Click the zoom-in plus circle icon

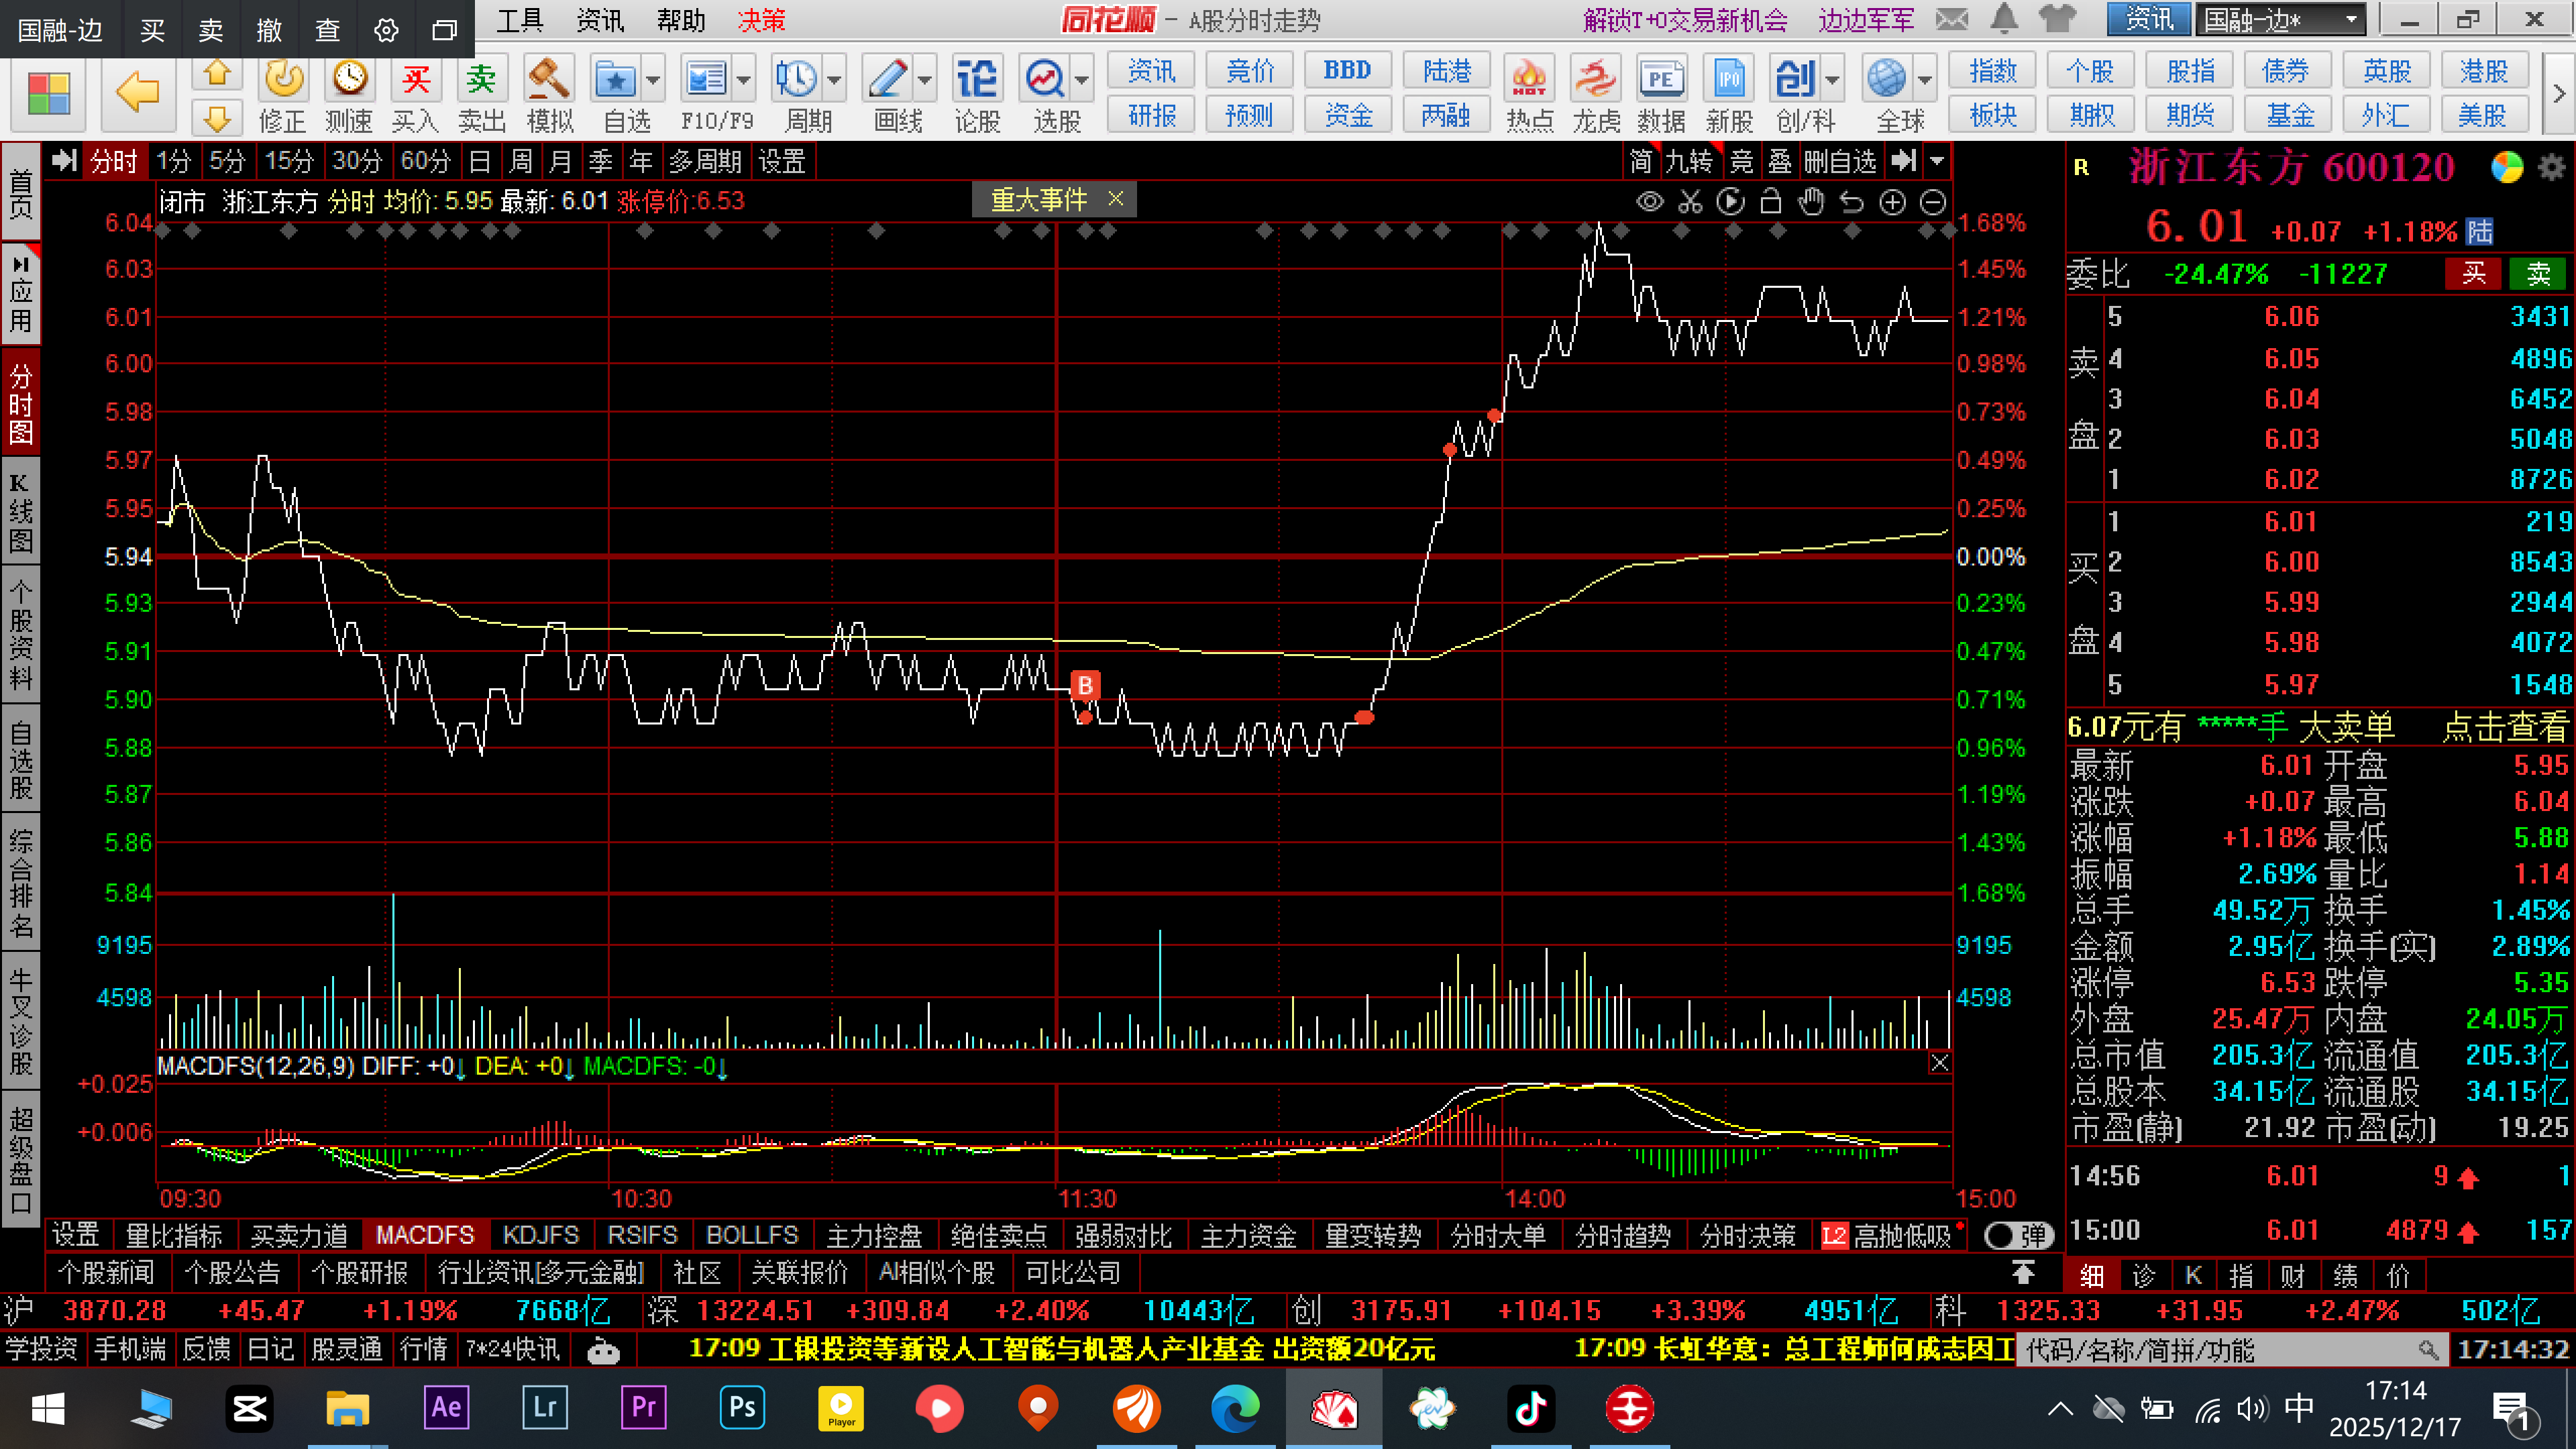click(x=1892, y=202)
